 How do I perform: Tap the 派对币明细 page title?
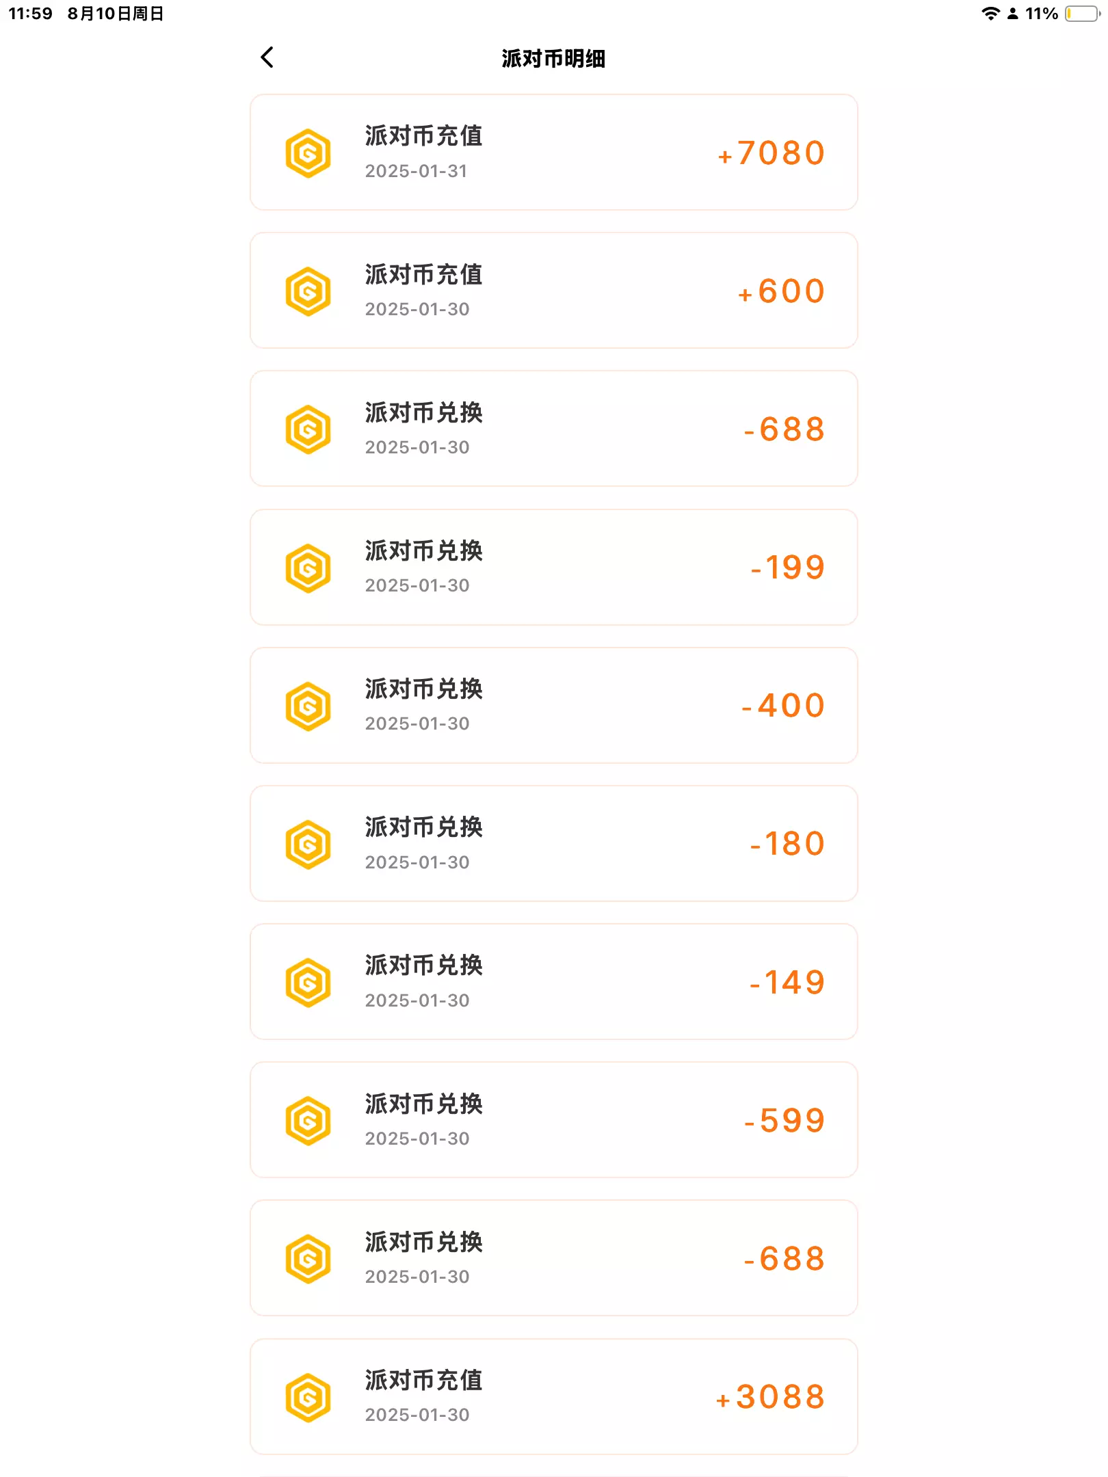coord(553,59)
